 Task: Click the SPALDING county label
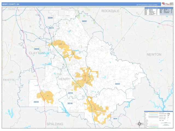tap(55, 124)
